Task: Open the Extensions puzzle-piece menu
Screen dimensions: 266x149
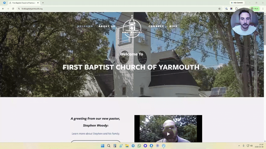Action: (236, 9)
